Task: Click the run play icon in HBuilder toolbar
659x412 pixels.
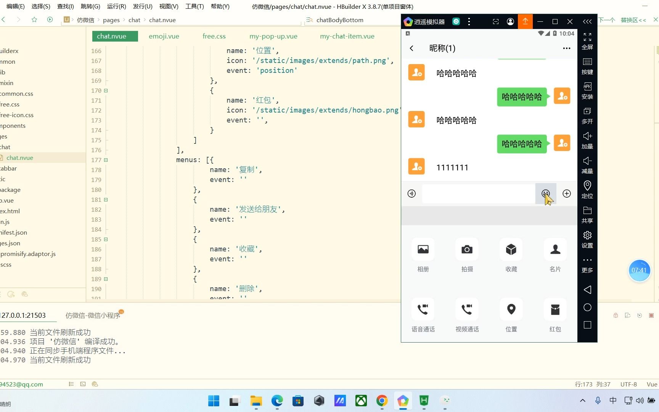Action: 50,19
